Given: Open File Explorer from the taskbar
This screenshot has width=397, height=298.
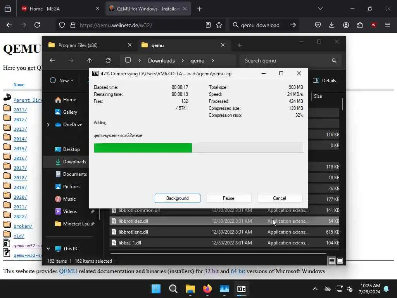Looking at the screenshot, I should click(x=190, y=289).
